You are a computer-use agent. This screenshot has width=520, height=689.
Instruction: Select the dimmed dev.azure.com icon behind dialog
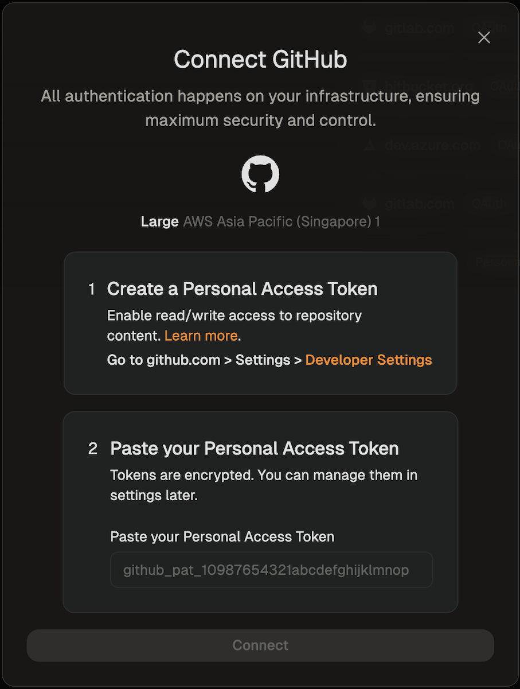pos(370,145)
